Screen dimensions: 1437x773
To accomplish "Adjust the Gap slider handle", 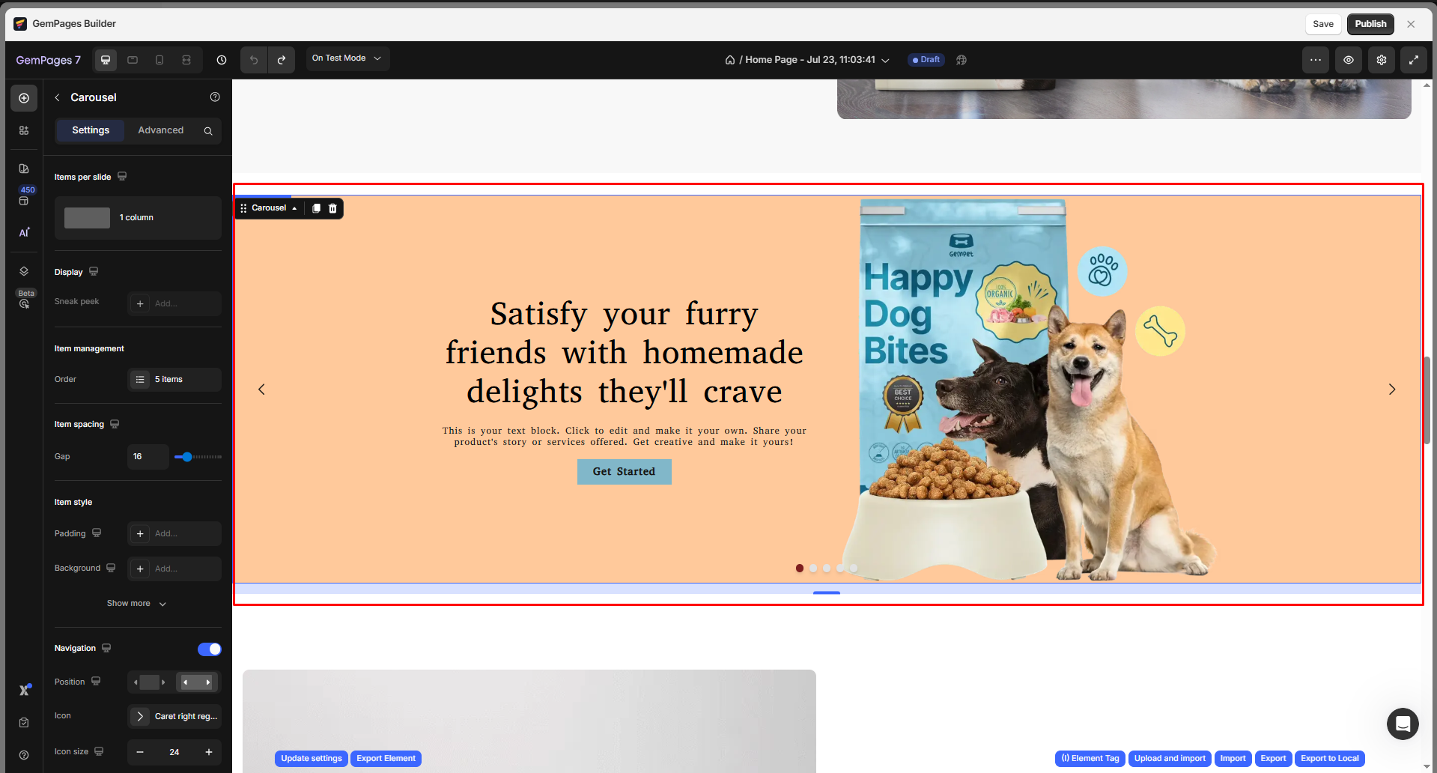I will coord(187,457).
